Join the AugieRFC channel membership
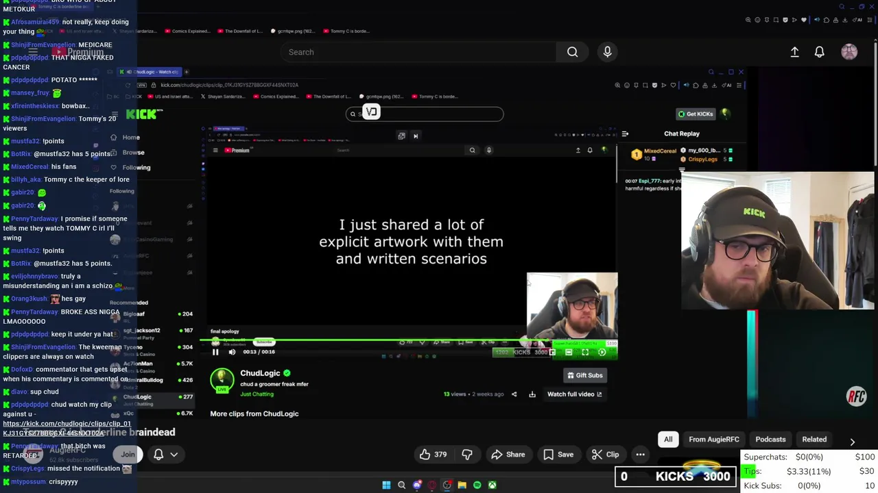878x493 pixels. pos(128,454)
